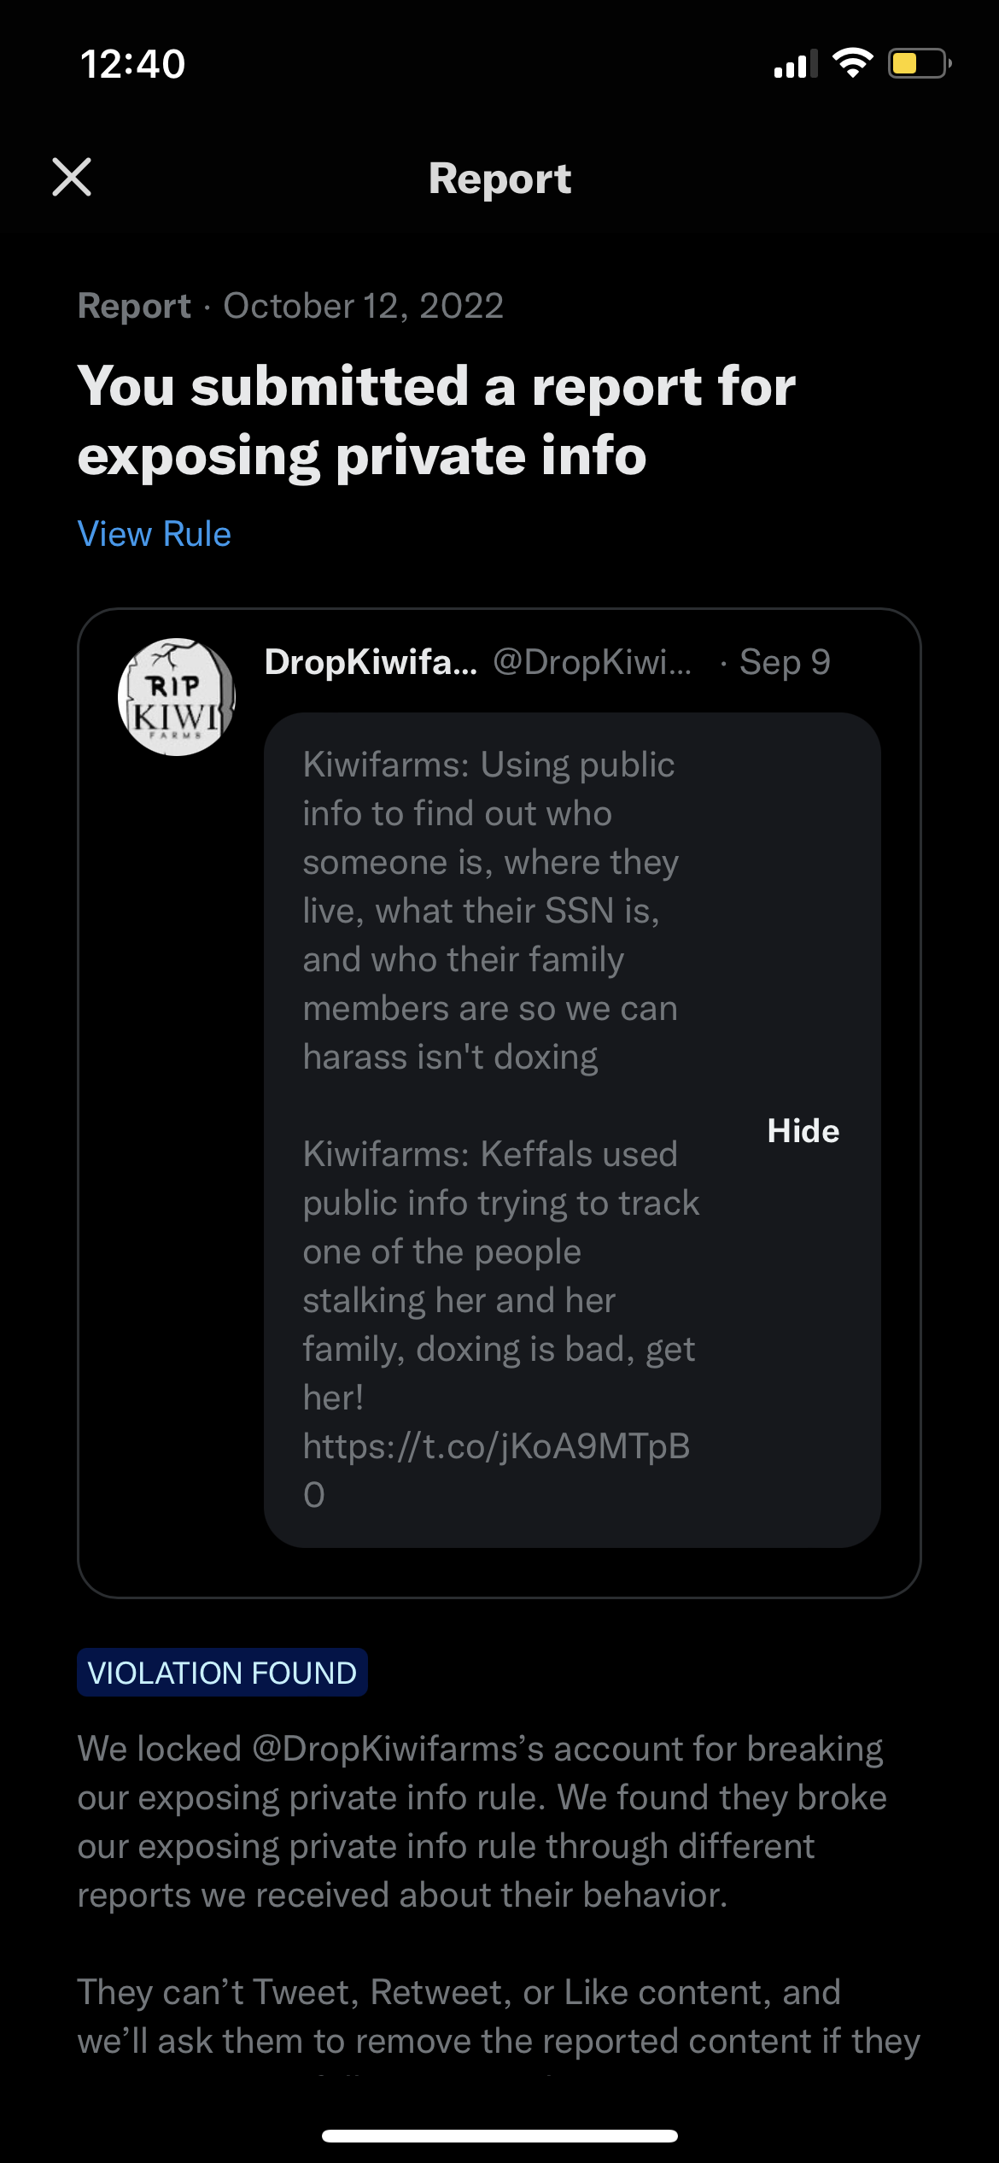Tap the account locked explanation paragraph
This screenshot has height=2163, width=999.
(482, 1821)
